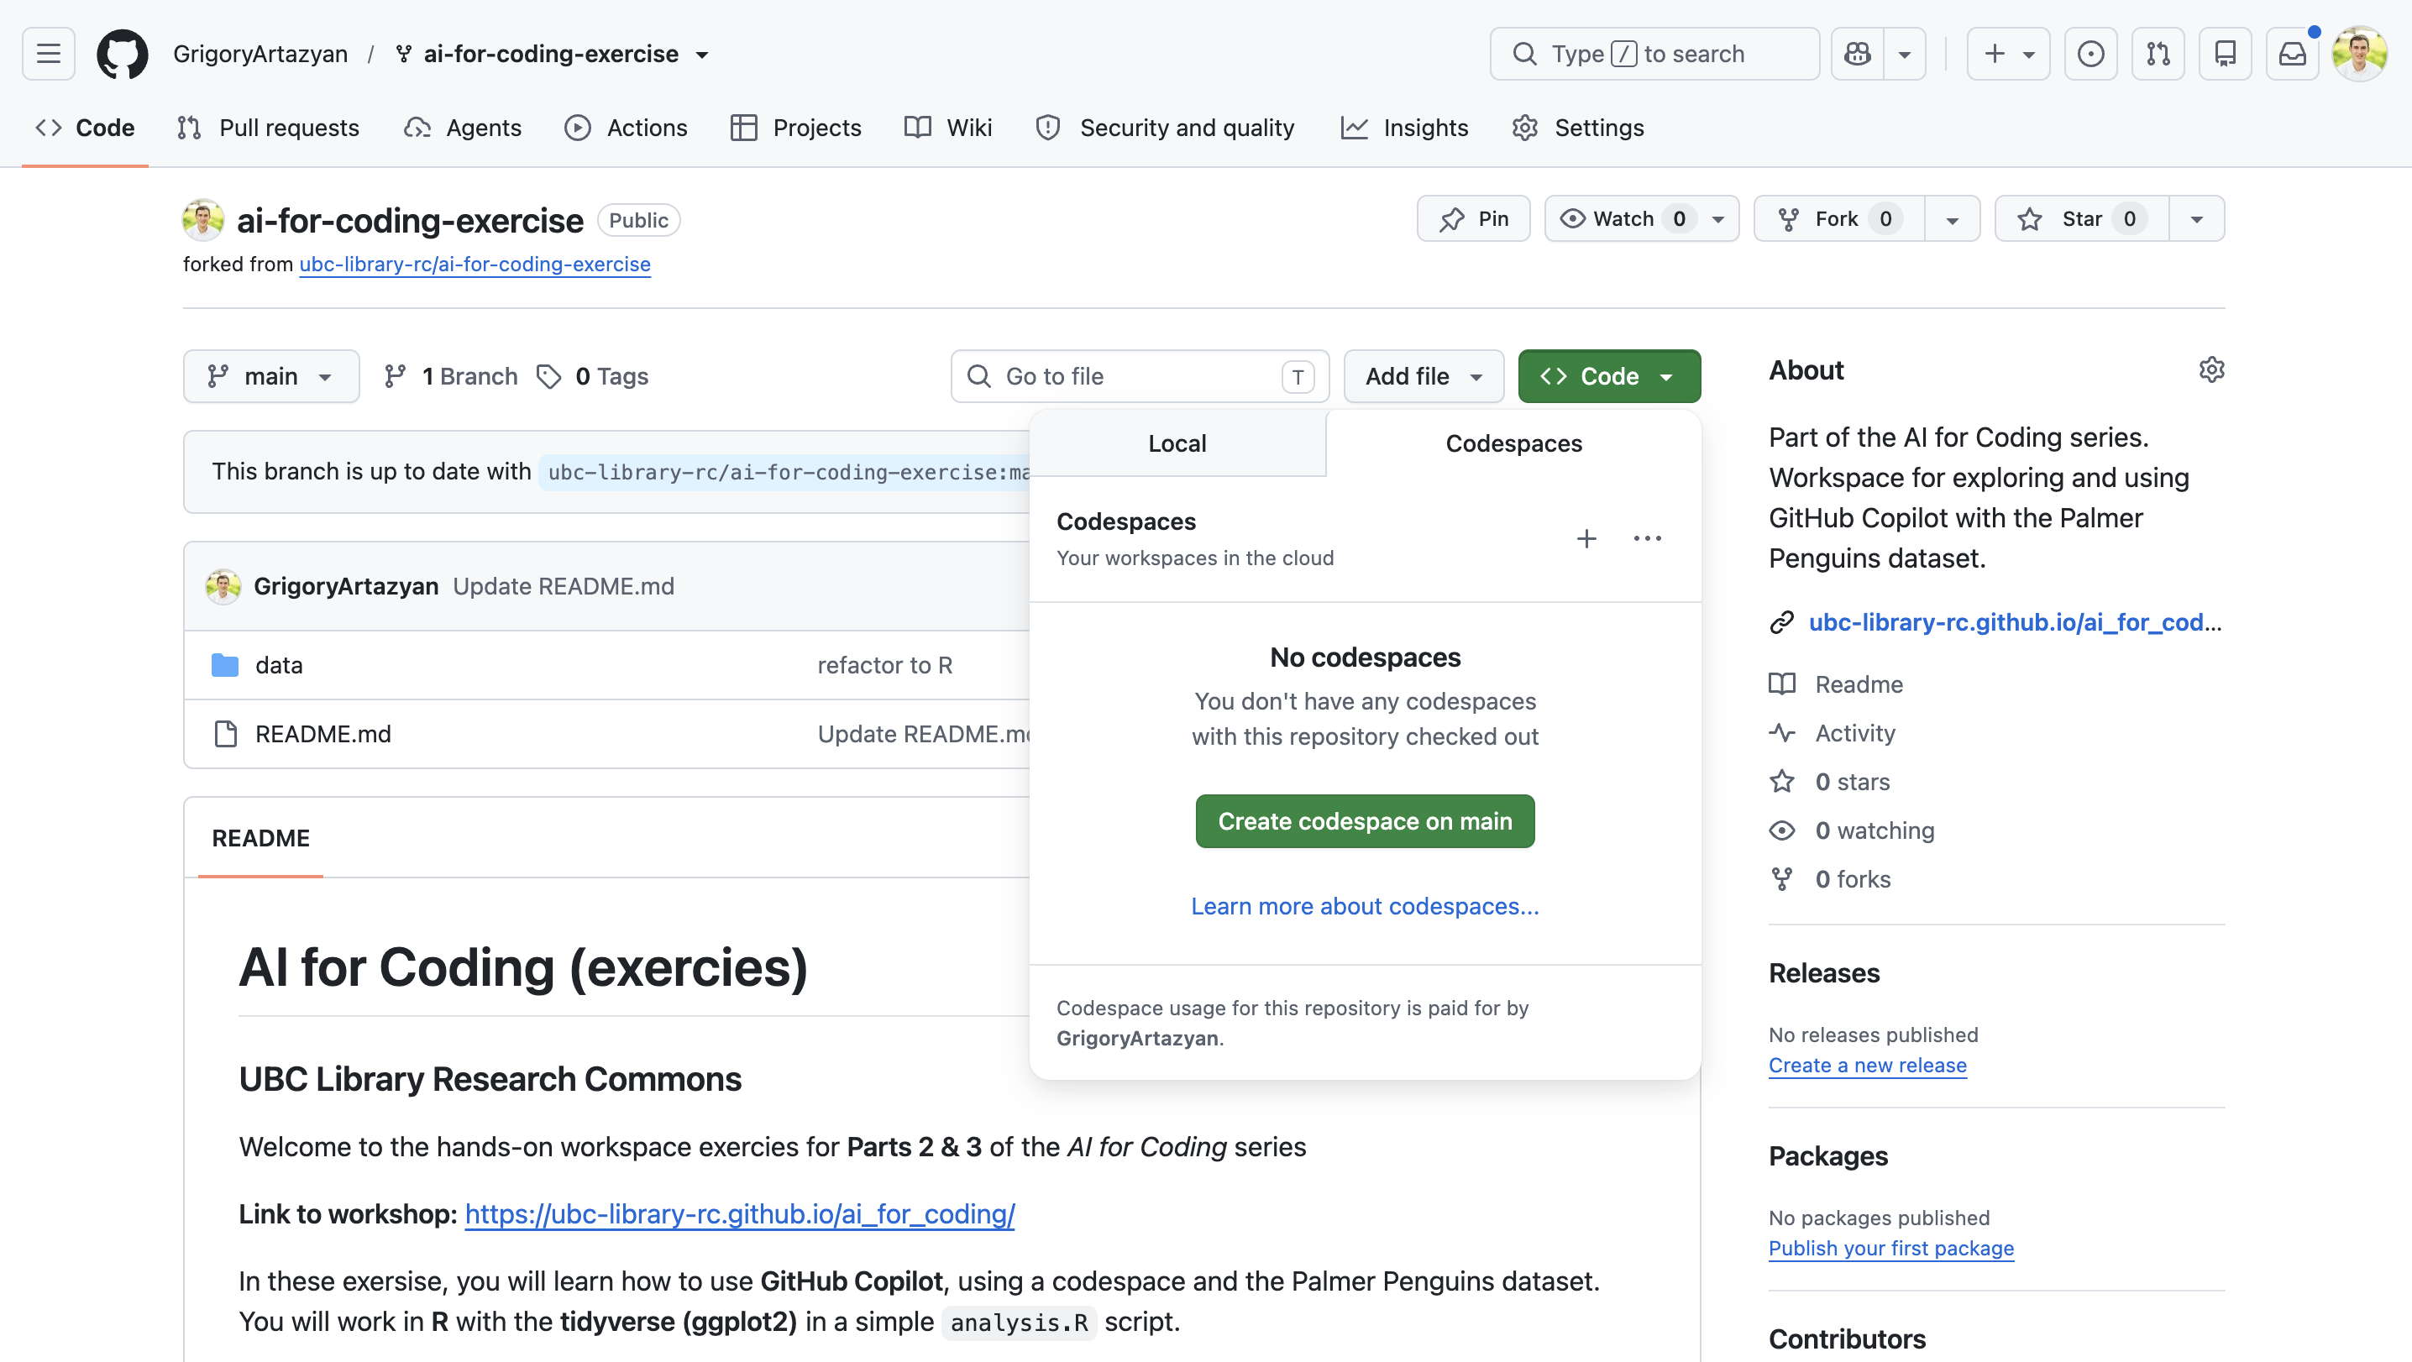Switch to the Agents tab
2412x1362 pixels.
(x=463, y=128)
